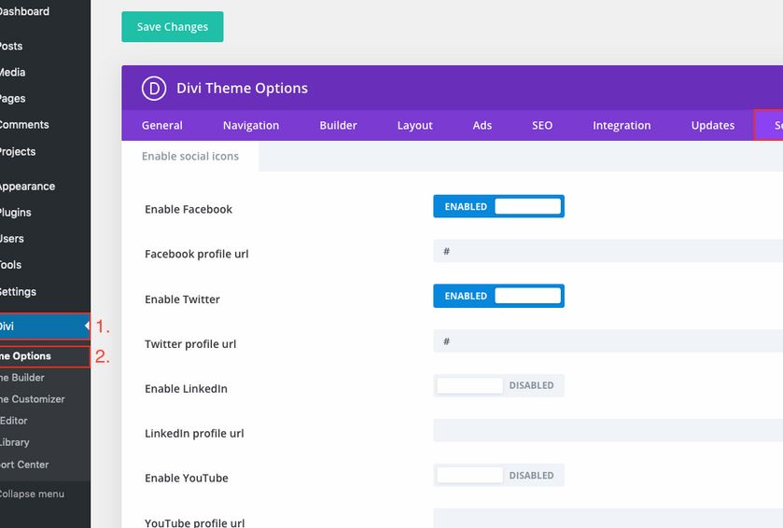Select the Enable social icons sub-tab
783x528 pixels.
tap(189, 156)
